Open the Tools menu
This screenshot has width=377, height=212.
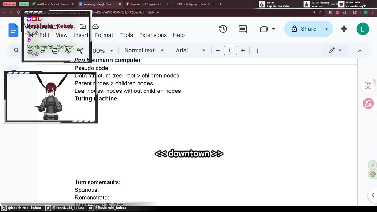coord(126,35)
